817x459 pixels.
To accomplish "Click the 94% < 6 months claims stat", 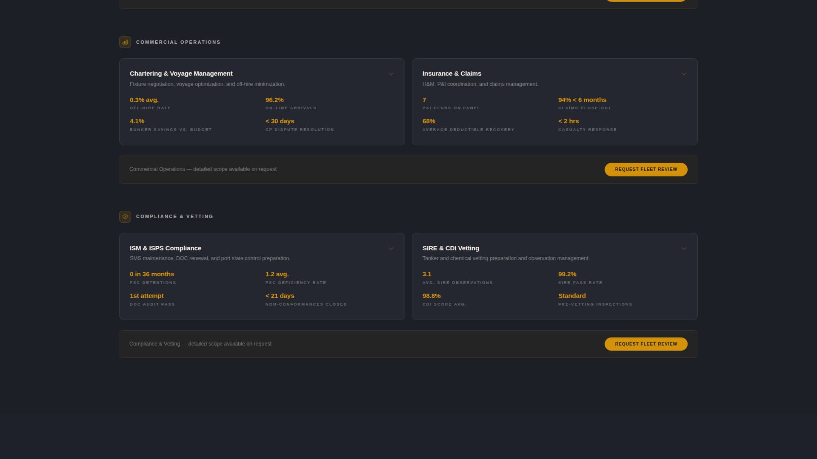I will click(582, 100).
